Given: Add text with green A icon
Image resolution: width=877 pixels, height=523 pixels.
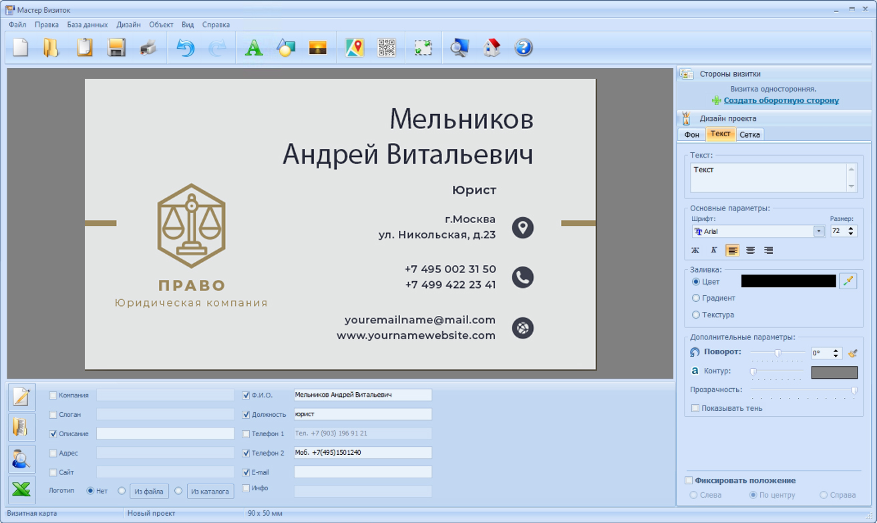Looking at the screenshot, I should click(254, 47).
